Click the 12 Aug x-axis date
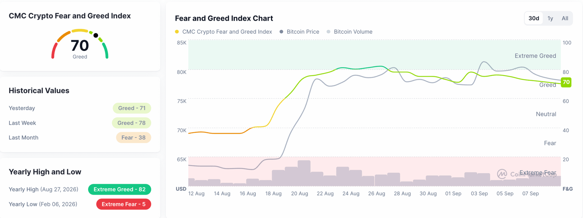 [x=196, y=194]
